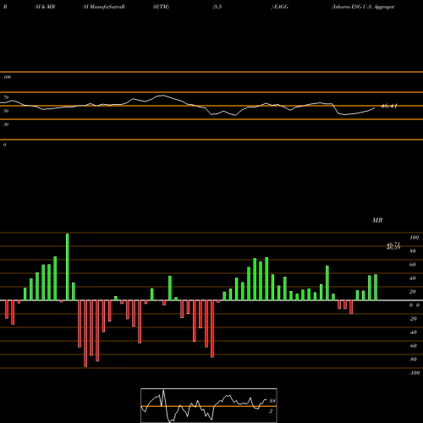Click the RSI current value 46.41
The width and height of the screenshot is (423, 423).
click(389, 107)
